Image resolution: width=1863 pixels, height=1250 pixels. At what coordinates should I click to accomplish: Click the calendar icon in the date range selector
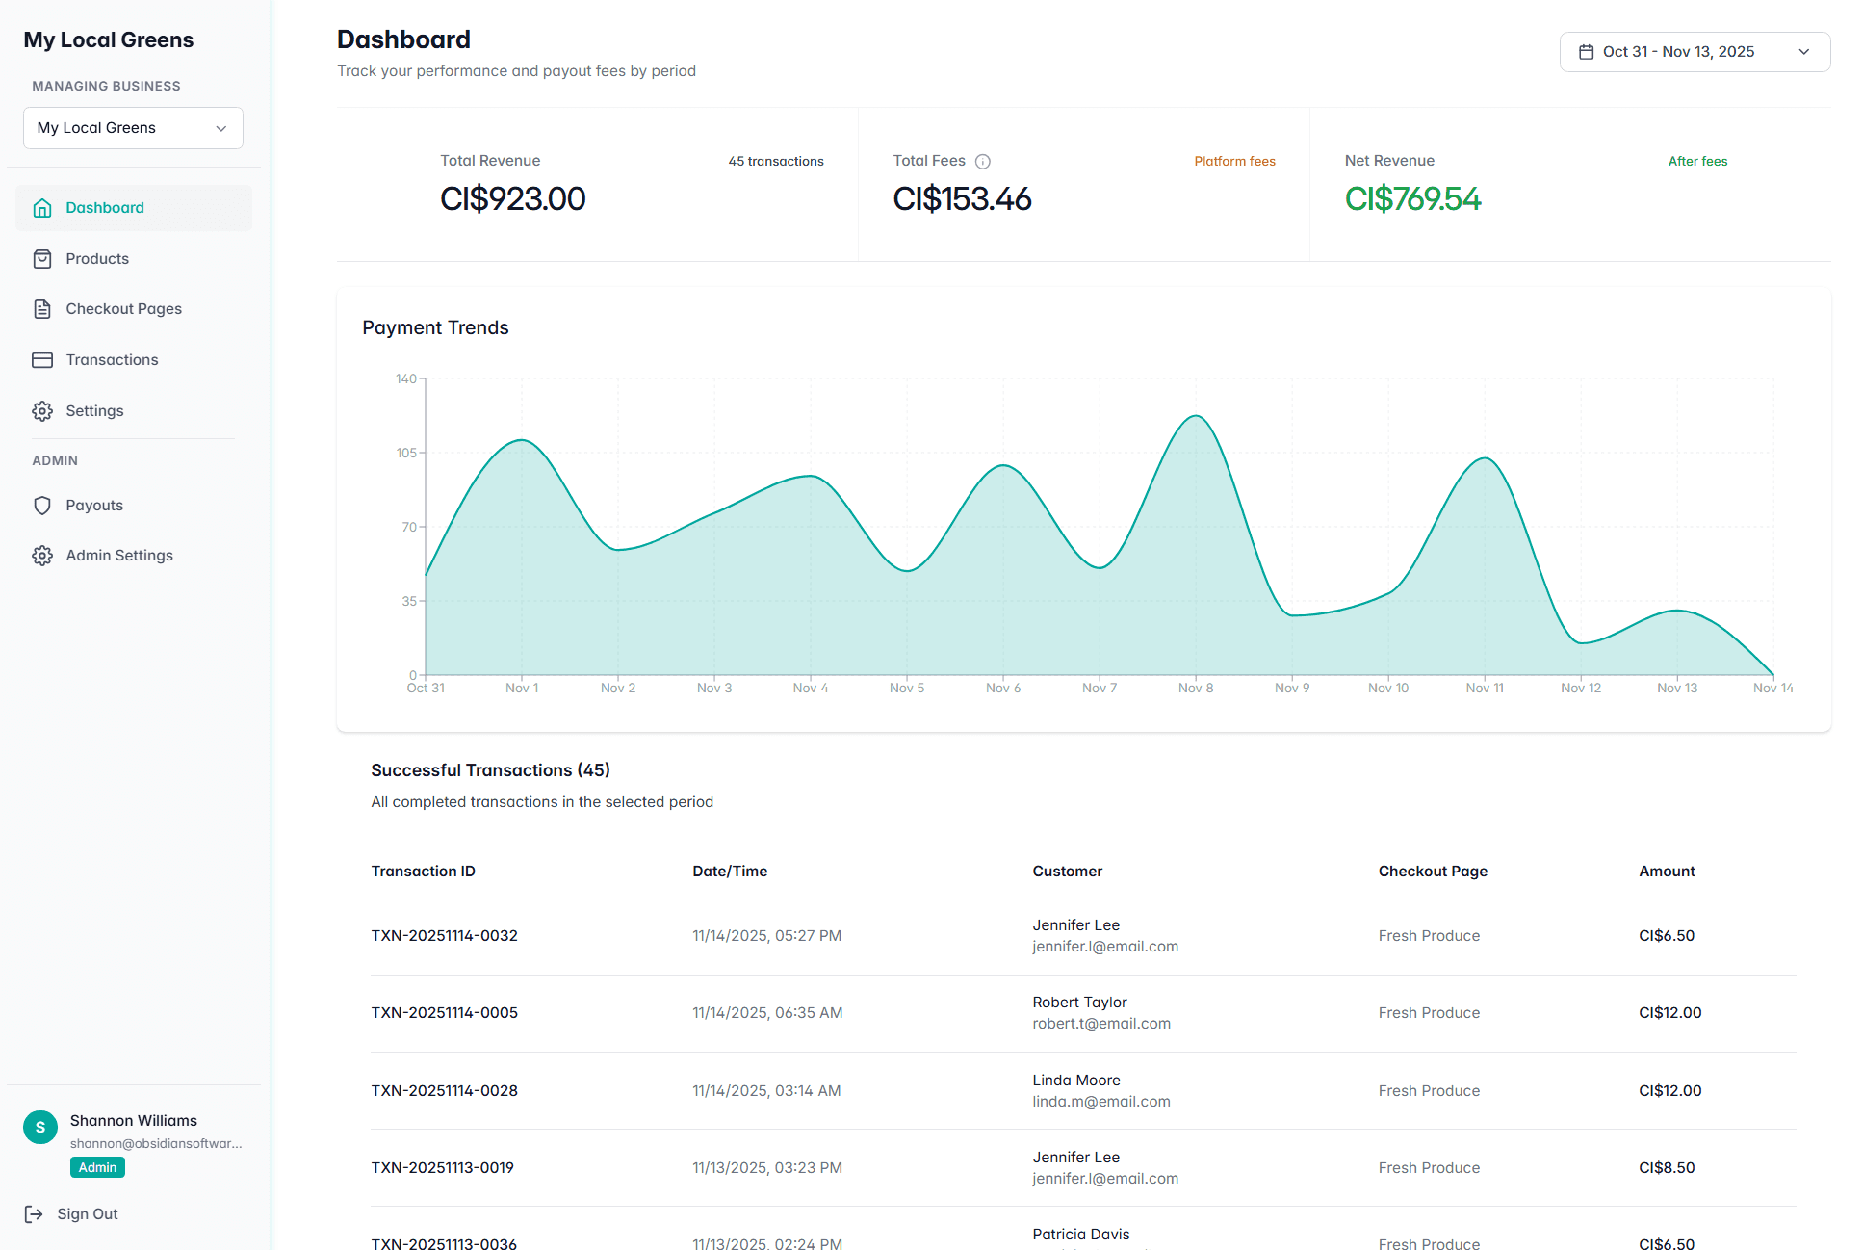point(1587,51)
